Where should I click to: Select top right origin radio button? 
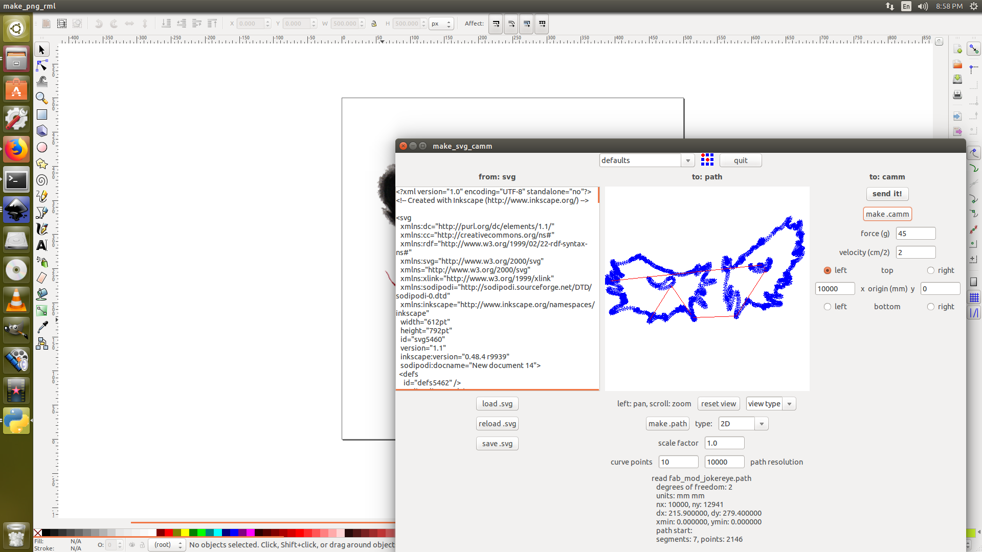930,270
